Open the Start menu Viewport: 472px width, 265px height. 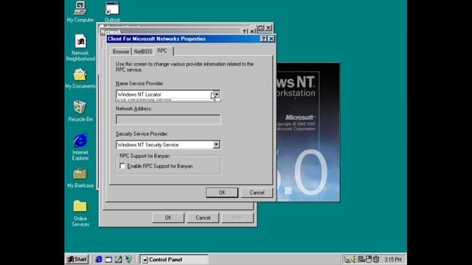pos(77,259)
